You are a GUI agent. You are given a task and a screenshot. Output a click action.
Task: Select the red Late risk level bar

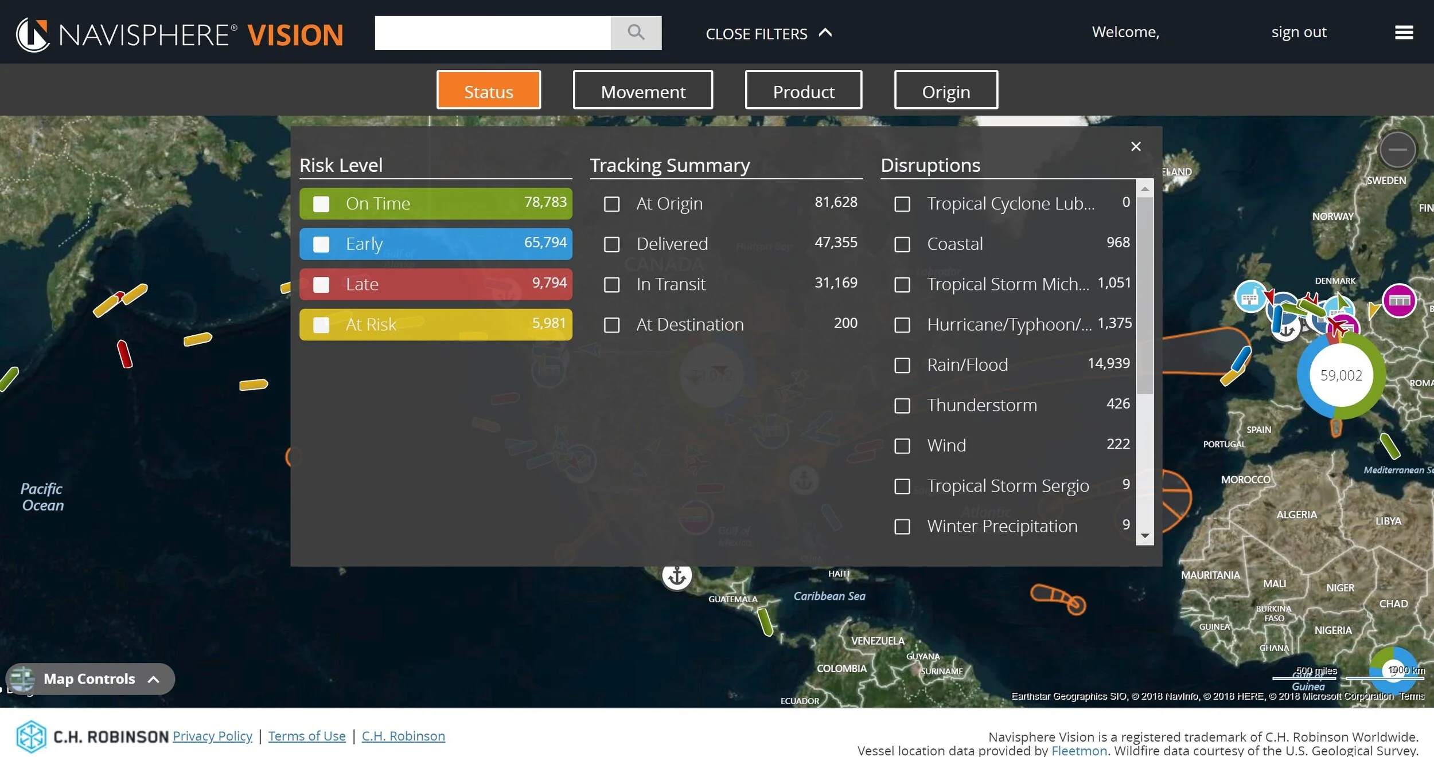(x=435, y=284)
